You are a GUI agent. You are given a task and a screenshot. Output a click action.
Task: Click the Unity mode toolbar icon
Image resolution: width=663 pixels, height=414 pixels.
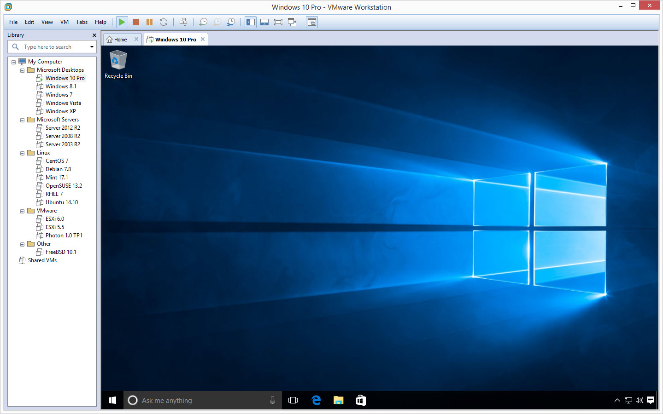pos(292,22)
